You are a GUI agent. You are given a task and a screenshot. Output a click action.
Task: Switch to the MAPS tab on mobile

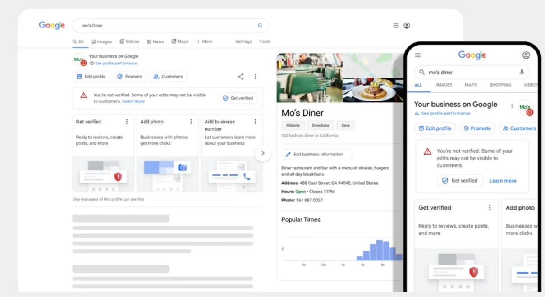click(471, 85)
